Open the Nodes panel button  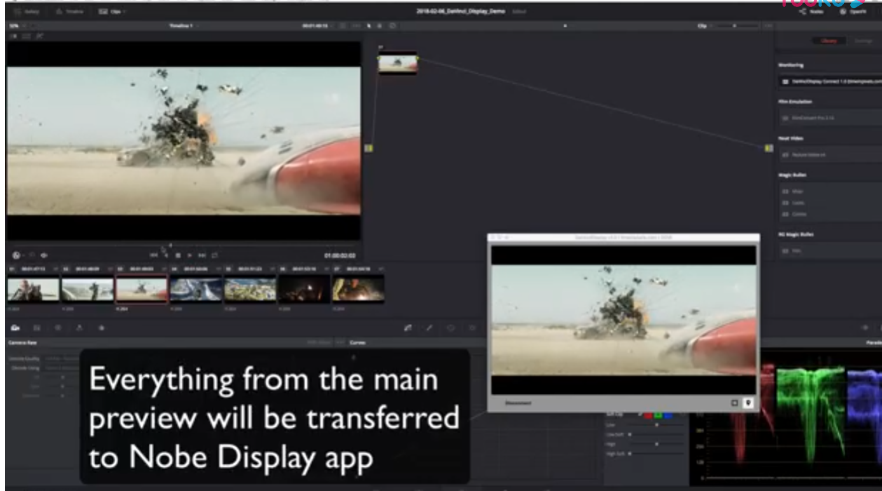812,12
